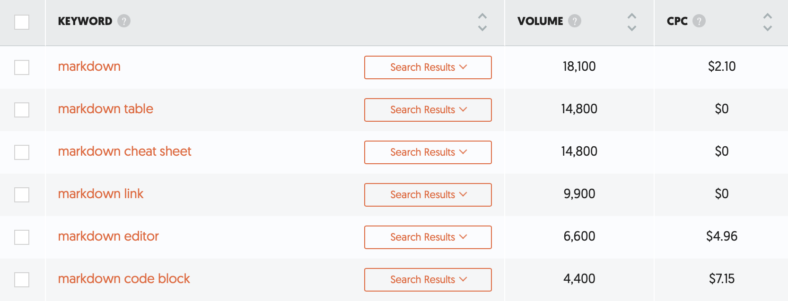Click the Volume column help icon
The image size is (788, 301).
(x=575, y=21)
